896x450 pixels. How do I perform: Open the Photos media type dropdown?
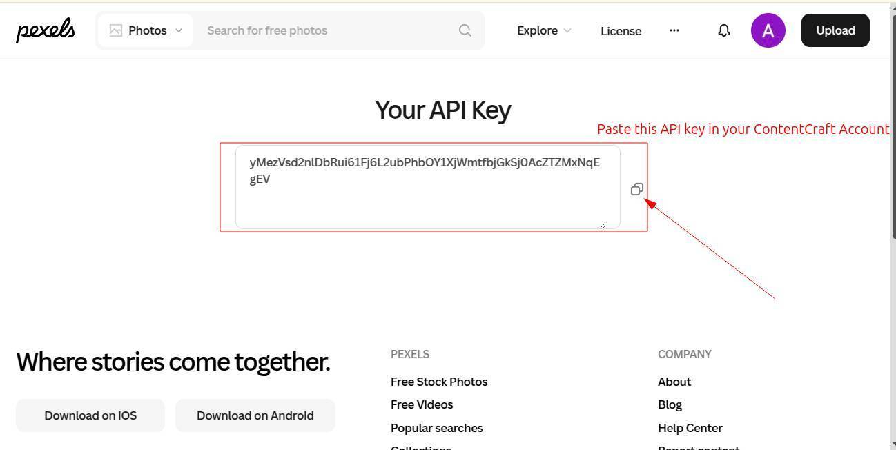point(146,30)
